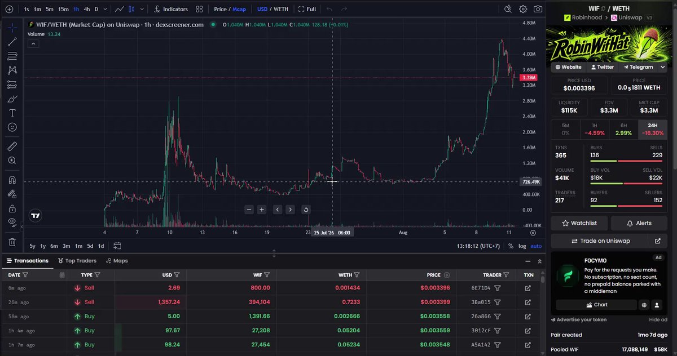
Task: Reset the chart view
Action: (306, 210)
